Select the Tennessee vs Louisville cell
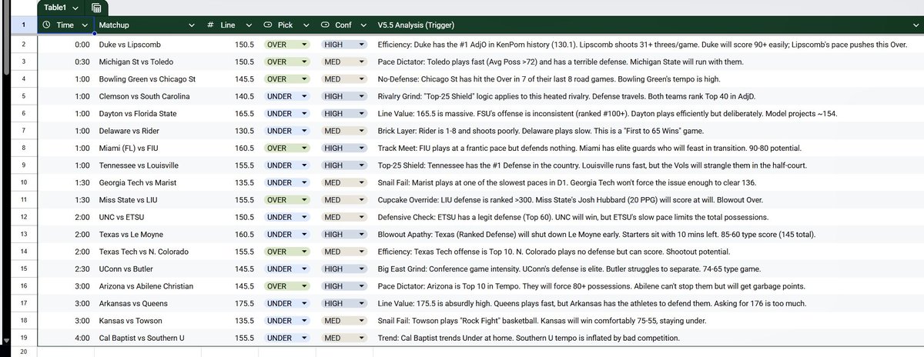 148,165
